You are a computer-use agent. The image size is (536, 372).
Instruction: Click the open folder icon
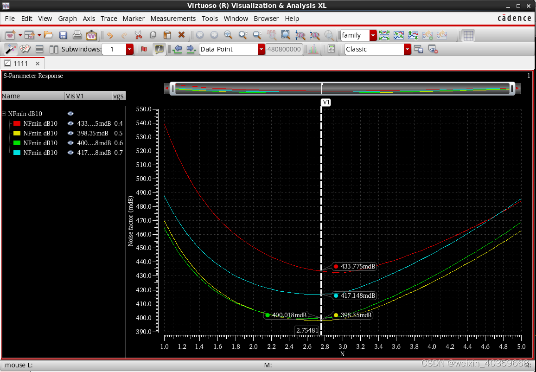(49, 35)
